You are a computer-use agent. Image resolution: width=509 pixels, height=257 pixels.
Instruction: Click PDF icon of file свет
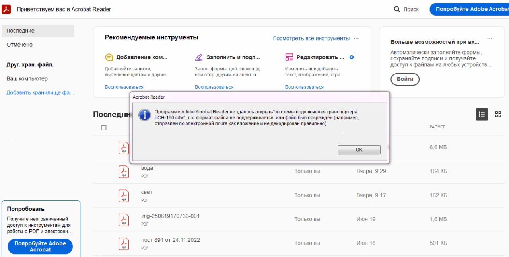pyautogui.click(x=124, y=195)
